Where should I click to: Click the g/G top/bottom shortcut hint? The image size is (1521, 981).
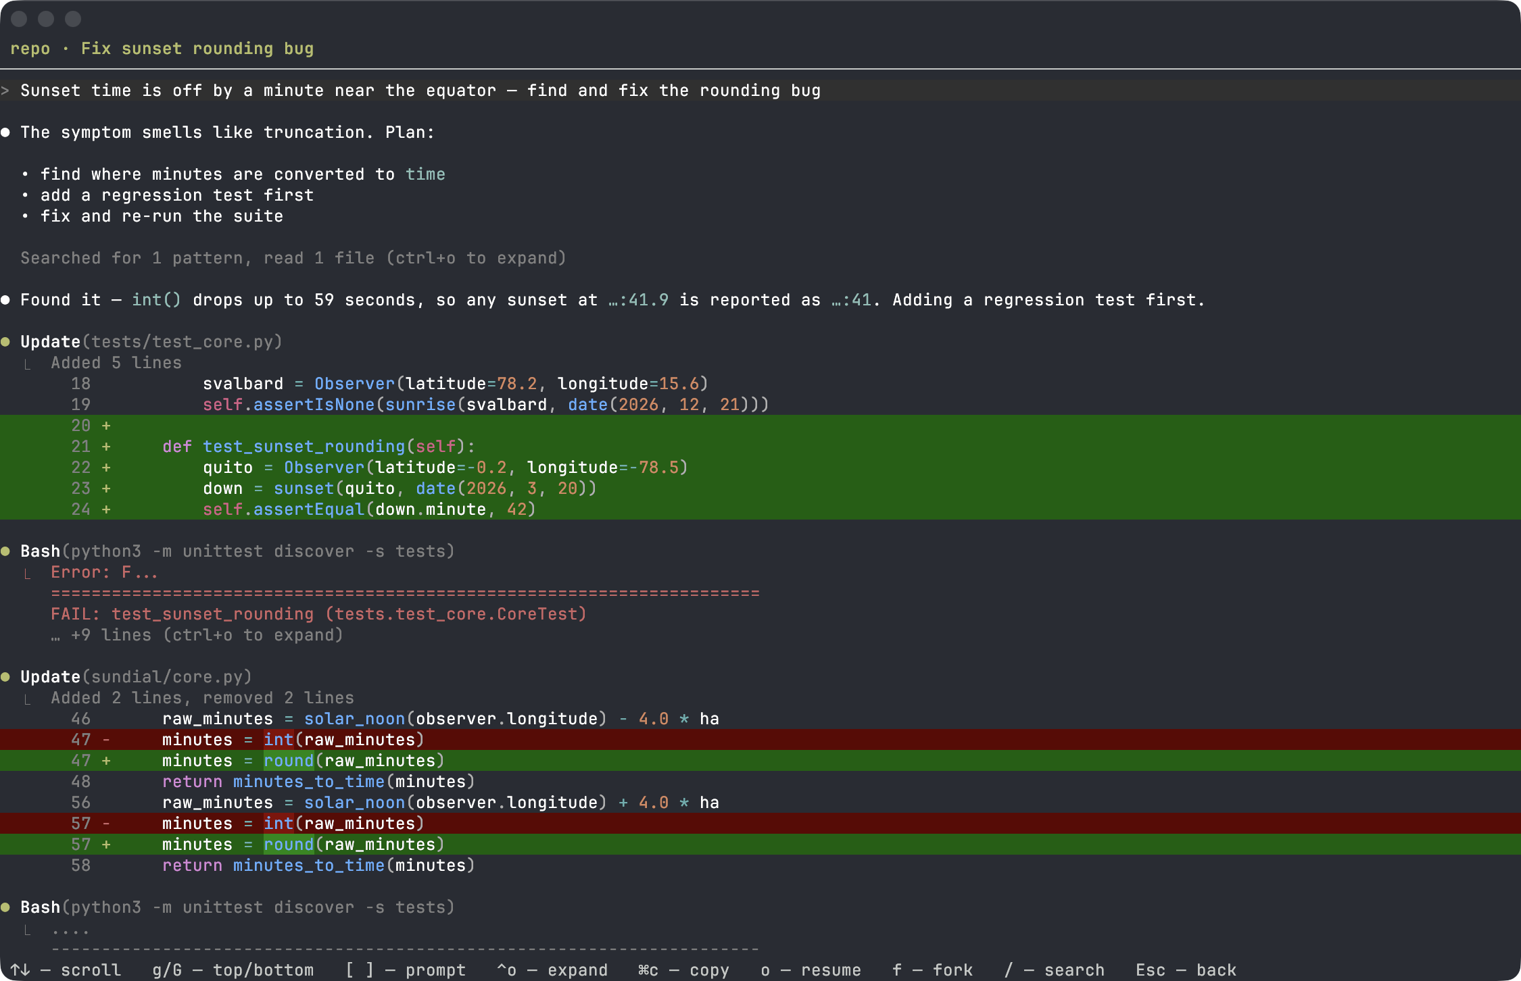(x=233, y=970)
